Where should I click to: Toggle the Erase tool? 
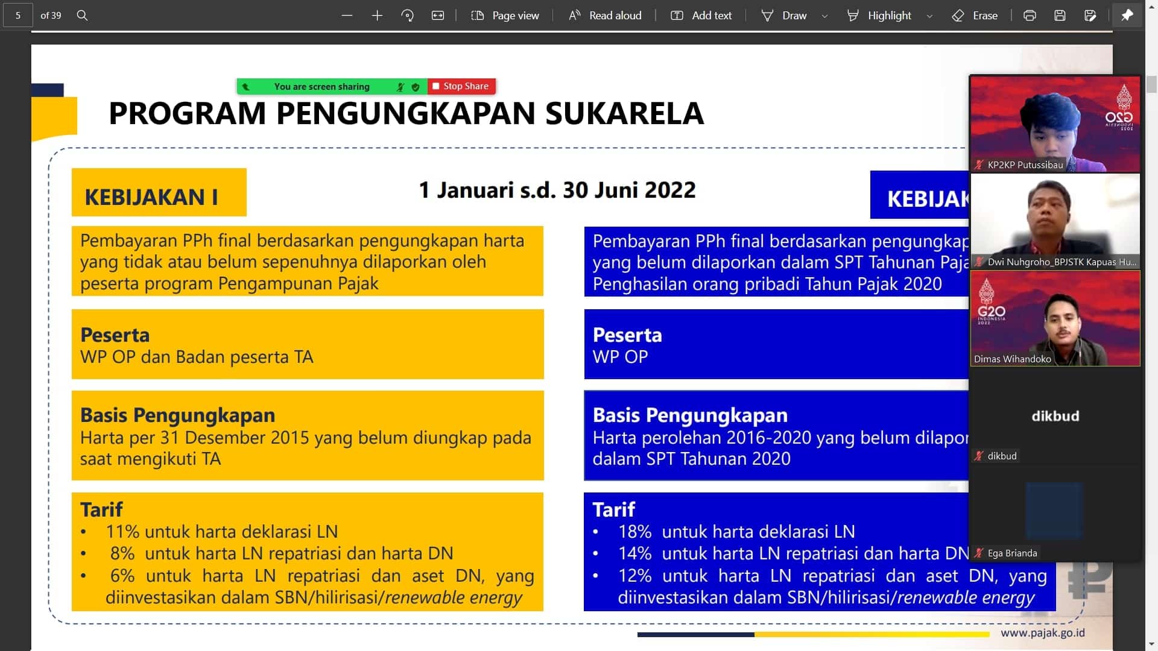975,16
